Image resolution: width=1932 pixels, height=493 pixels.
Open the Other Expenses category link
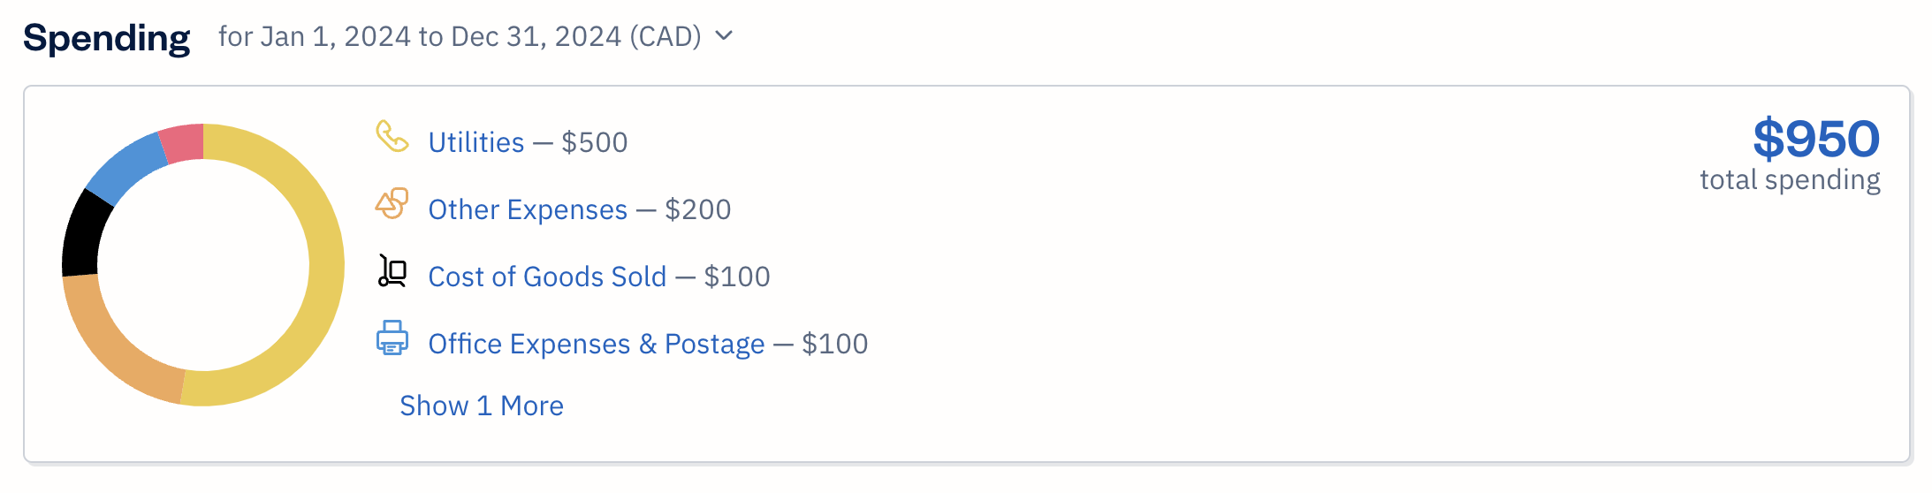[x=528, y=209]
